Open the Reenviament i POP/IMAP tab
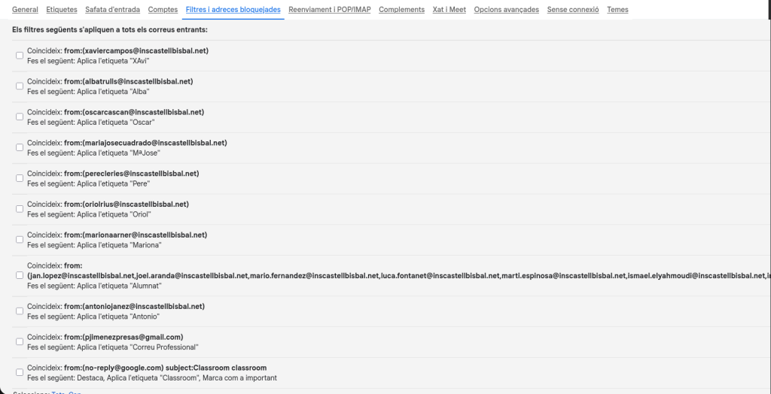Image resolution: width=771 pixels, height=394 pixels. [330, 10]
